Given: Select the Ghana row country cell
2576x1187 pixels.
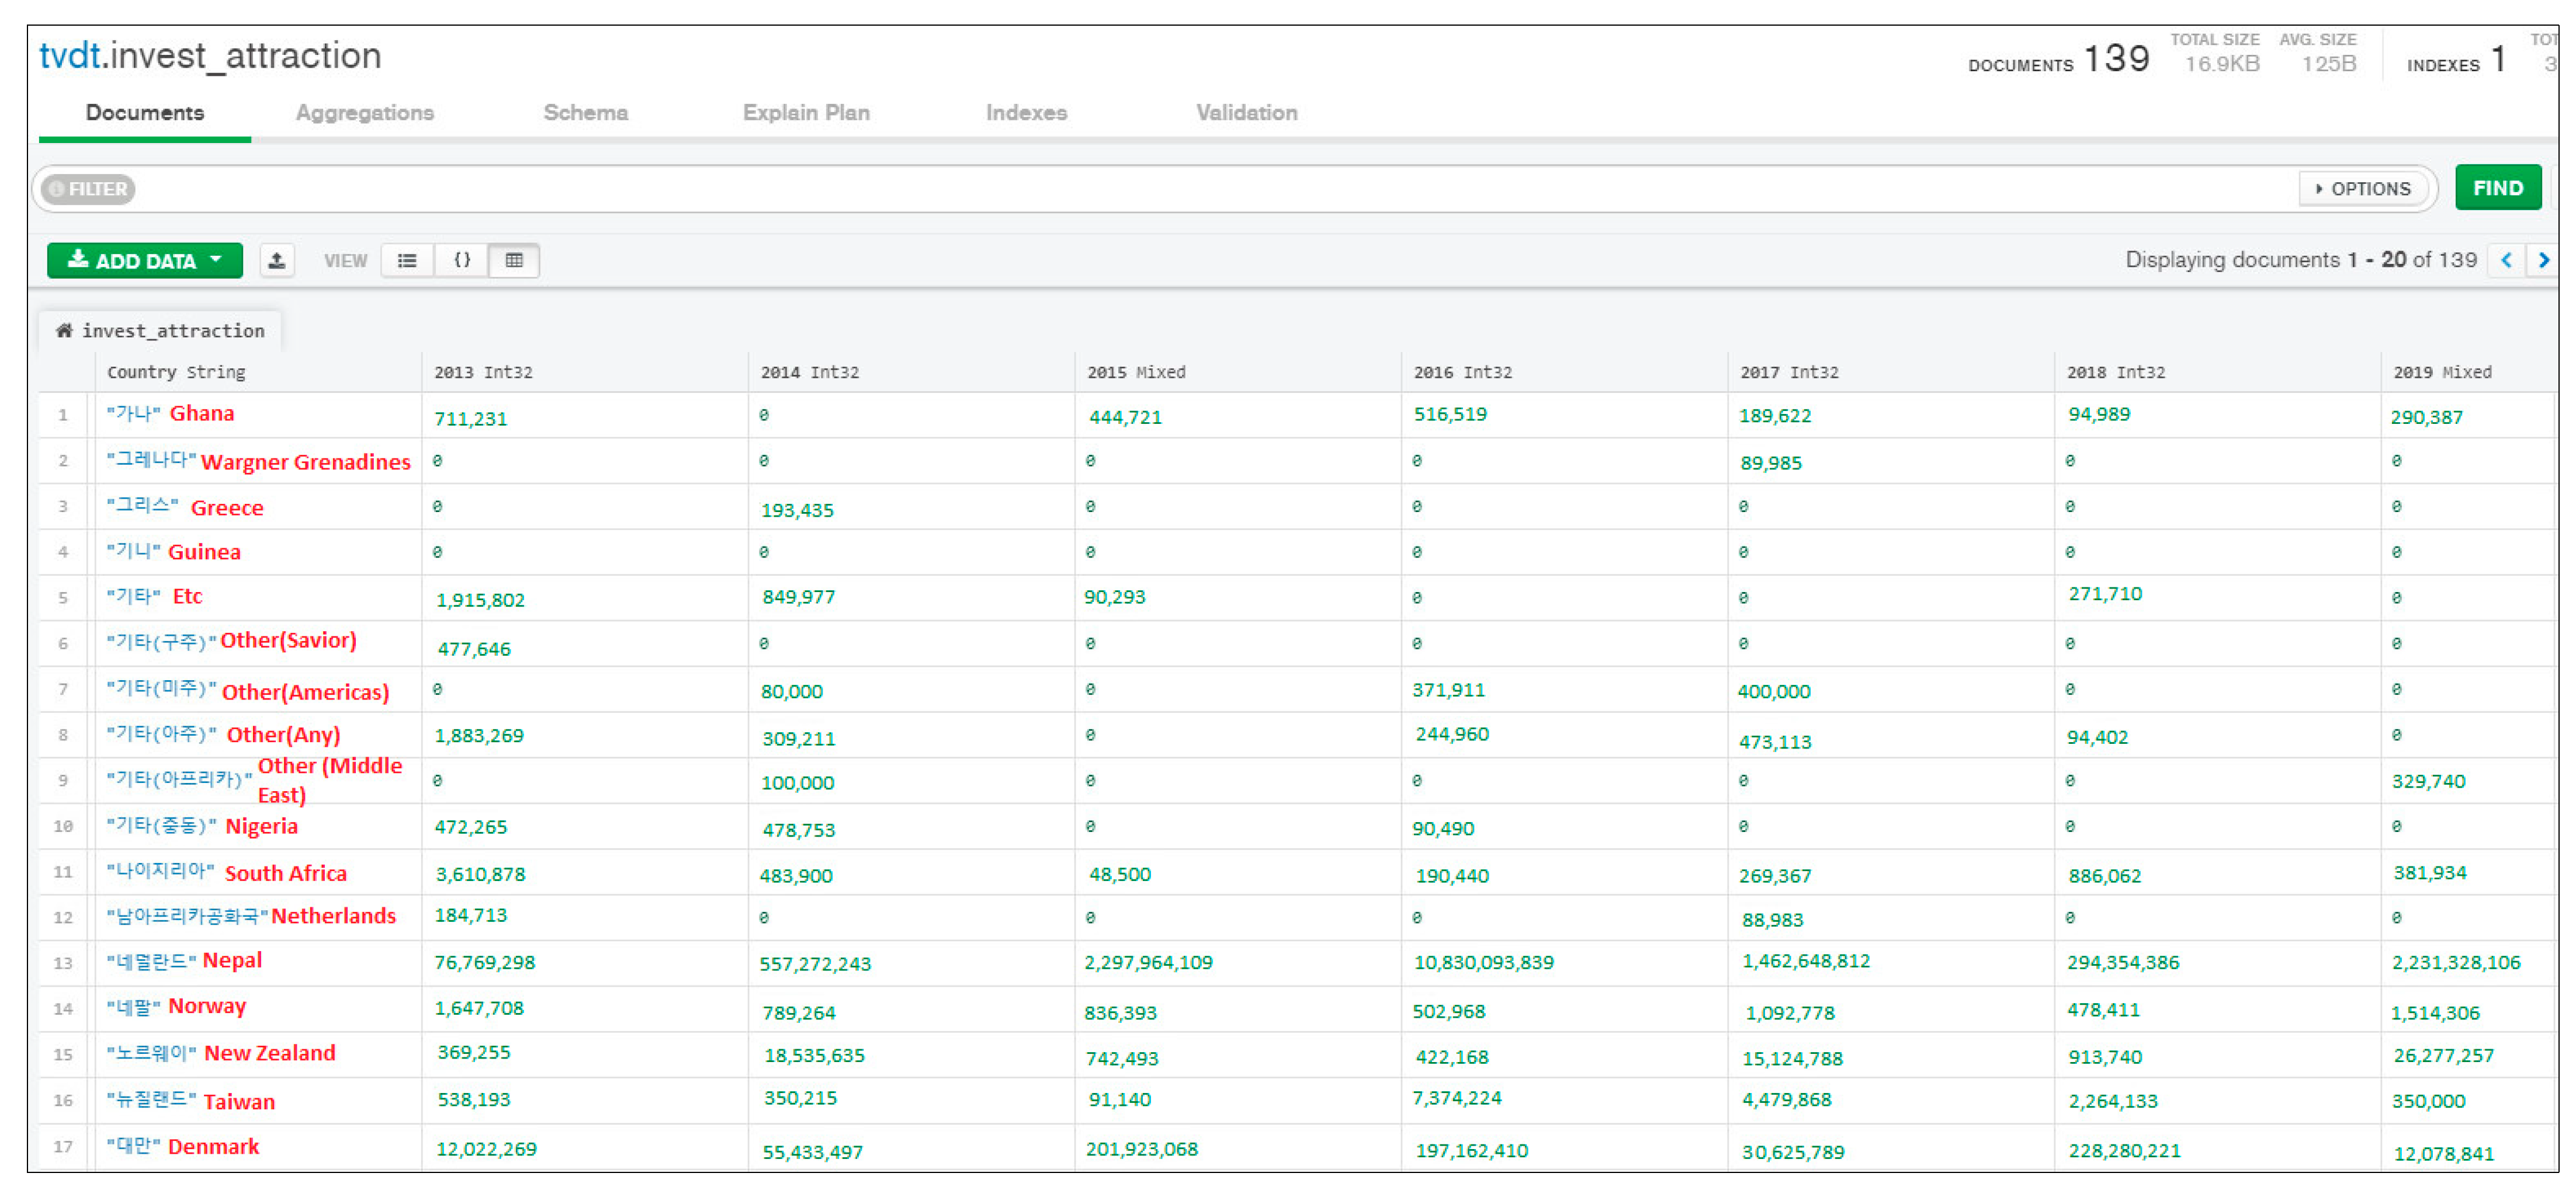Looking at the screenshot, I should [170, 413].
